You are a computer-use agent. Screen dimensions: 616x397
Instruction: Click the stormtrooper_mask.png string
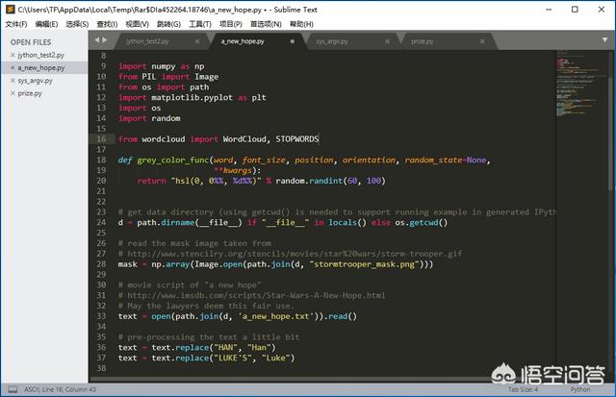tap(364, 264)
